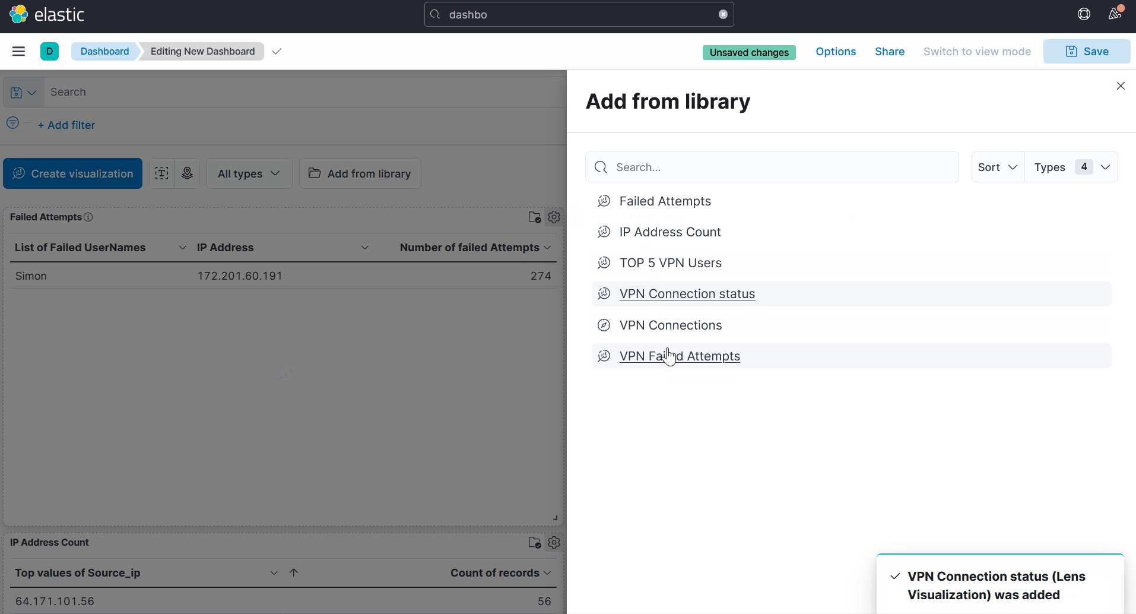Screen dimensions: 1136x614
Task: Open the saved query menu dropdown
Action: [x=24, y=93]
